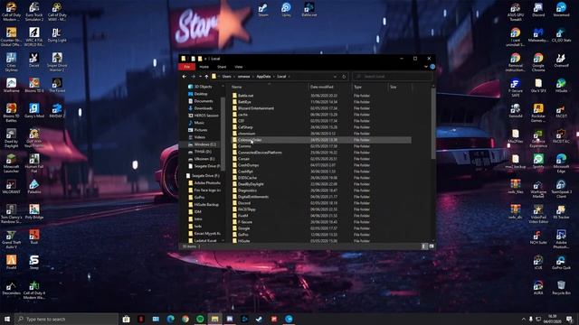Open the Home ribbon tab
The height and width of the screenshot is (325, 579).
pyautogui.click(x=204, y=67)
